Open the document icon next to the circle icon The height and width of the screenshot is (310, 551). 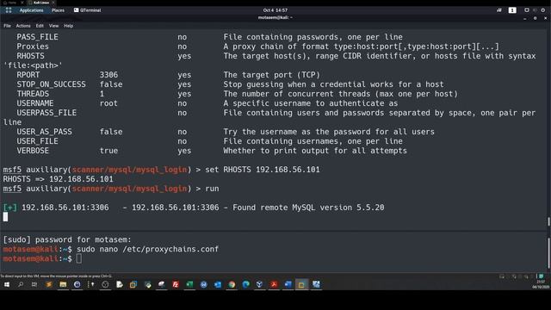119,284
